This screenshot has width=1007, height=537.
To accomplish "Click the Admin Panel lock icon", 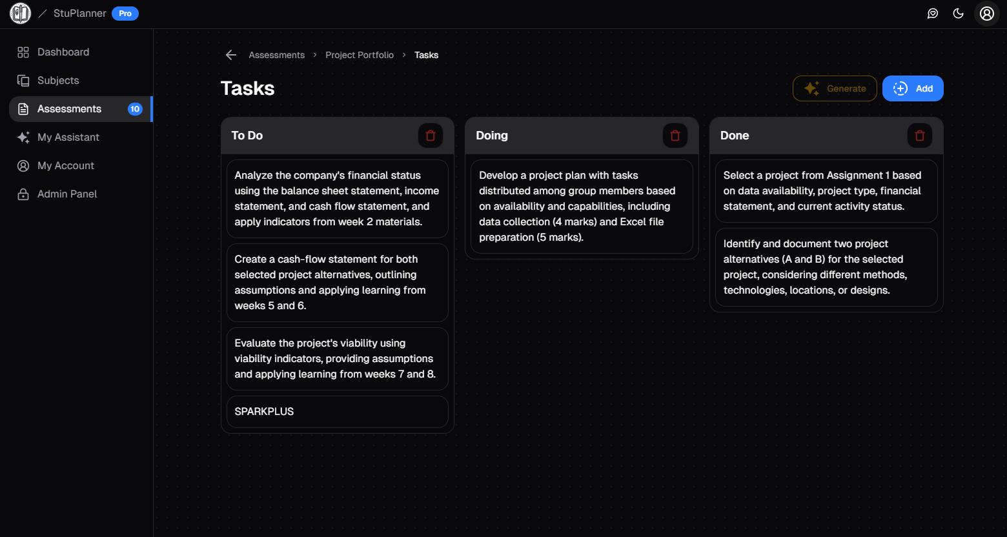I will (x=23, y=194).
